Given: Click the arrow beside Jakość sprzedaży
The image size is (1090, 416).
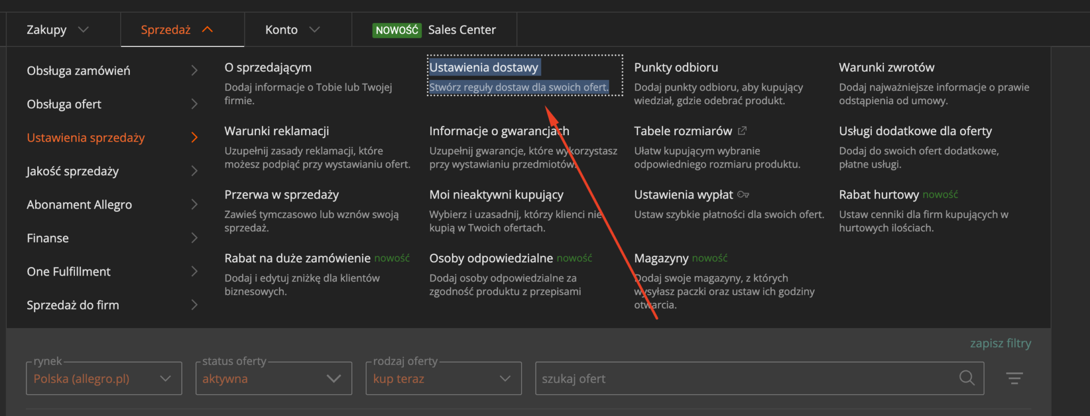Looking at the screenshot, I should point(194,171).
